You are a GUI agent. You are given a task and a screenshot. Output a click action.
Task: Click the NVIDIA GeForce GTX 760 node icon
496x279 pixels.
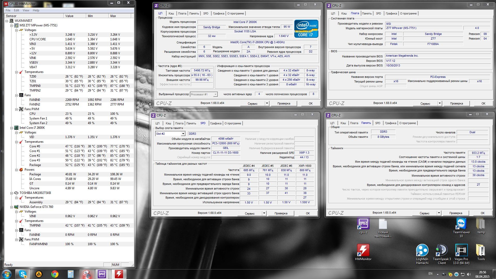(x=16, y=207)
